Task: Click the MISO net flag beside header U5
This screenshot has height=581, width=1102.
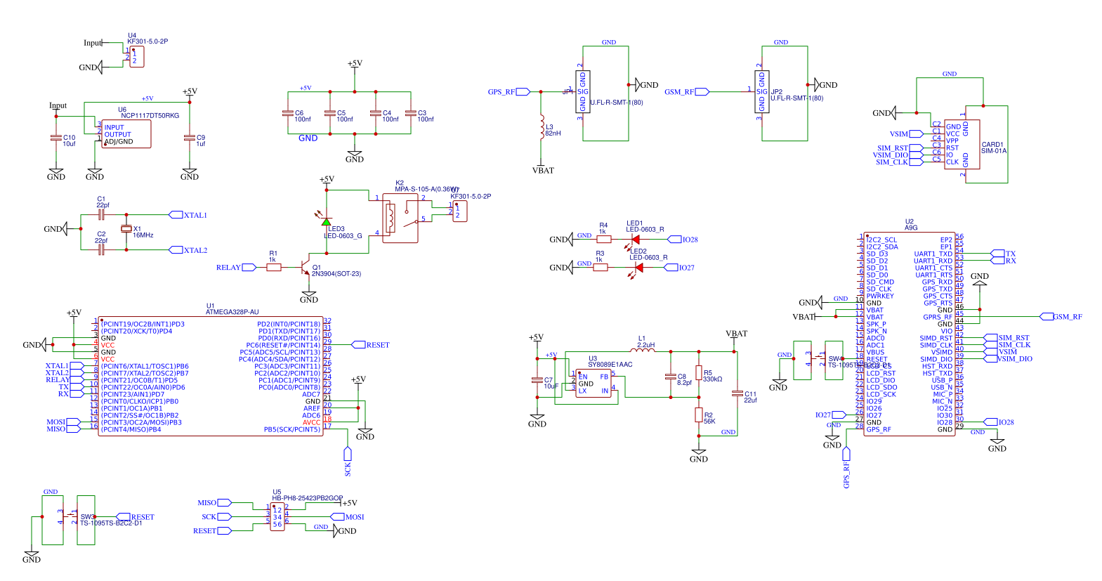Action: click(214, 502)
